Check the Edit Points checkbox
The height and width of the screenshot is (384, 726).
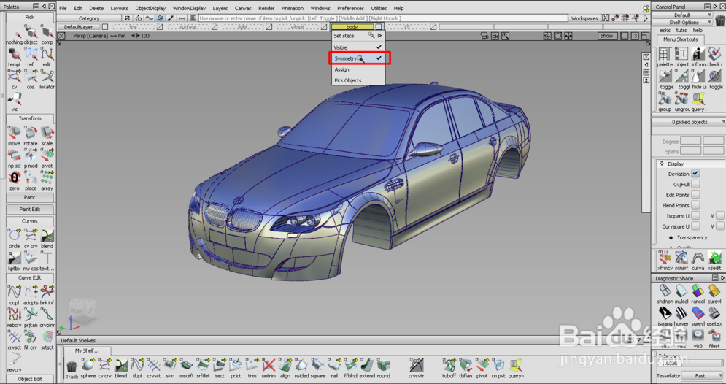[x=695, y=195]
